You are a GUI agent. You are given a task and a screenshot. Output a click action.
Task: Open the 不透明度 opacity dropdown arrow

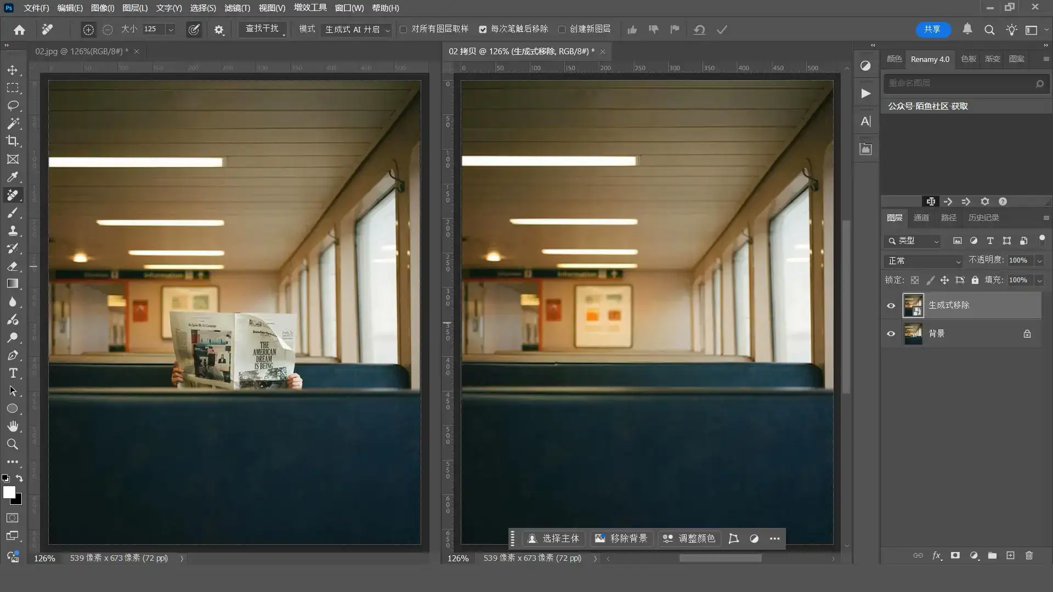click(1039, 261)
